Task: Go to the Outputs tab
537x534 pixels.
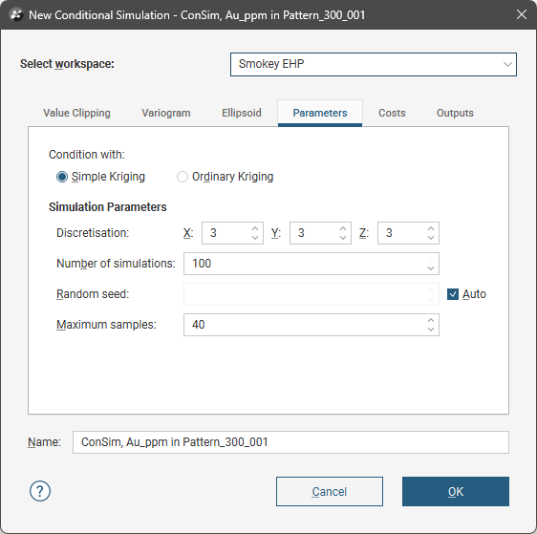Action: (x=455, y=113)
